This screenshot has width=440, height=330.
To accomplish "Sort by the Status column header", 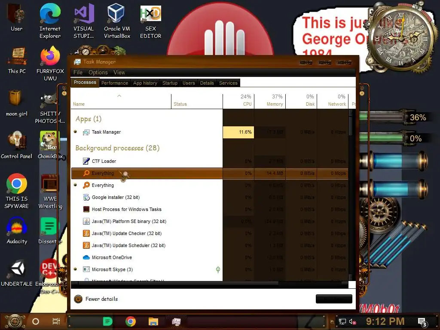I will [x=197, y=101].
